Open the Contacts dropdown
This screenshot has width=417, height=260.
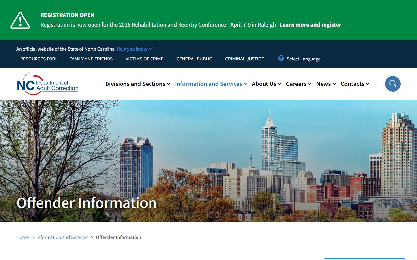tap(355, 84)
